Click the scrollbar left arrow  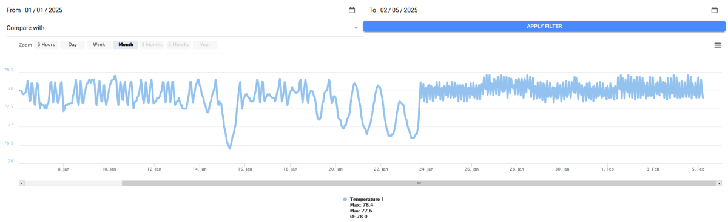pos(21,183)
